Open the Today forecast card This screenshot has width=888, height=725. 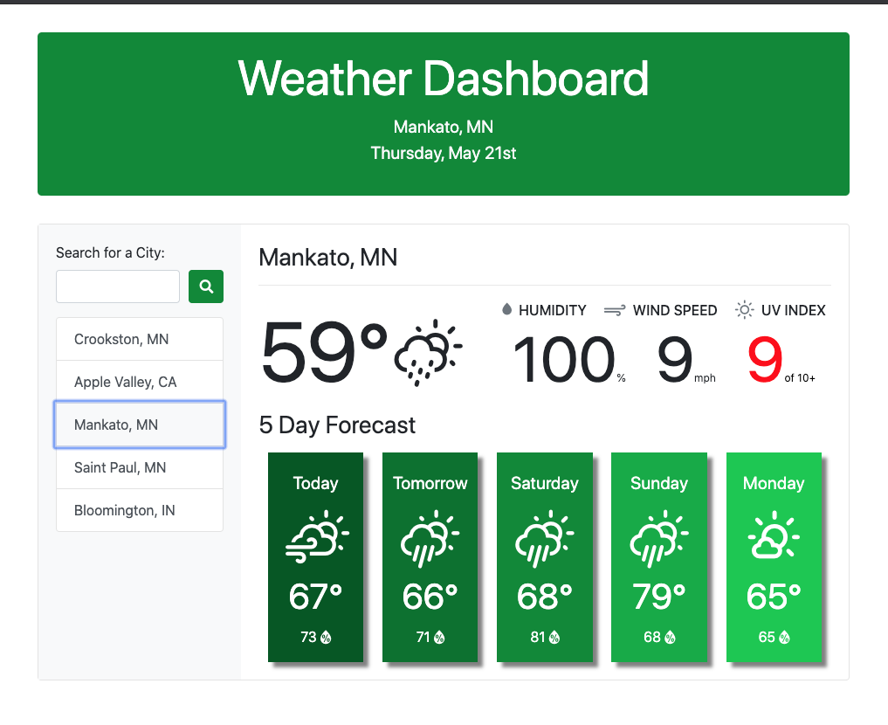(x=315, y=557)
